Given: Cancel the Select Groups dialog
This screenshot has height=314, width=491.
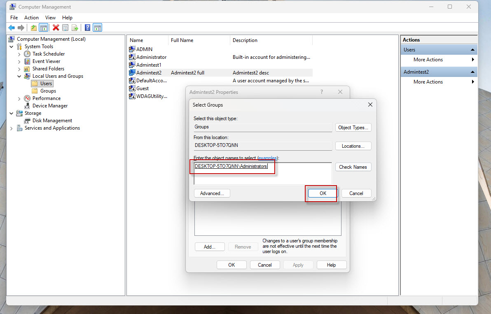Looking at the screenshot, I should pyautogui.click(x=356, y=193).
